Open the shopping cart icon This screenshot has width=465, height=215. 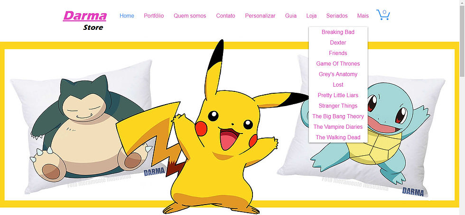click(x=383, y=15)
